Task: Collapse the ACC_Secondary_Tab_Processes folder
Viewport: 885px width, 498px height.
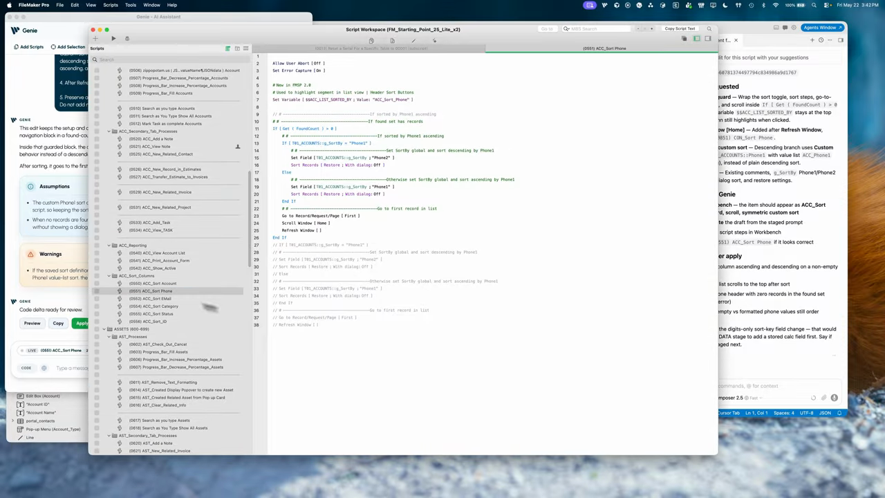Action: click(x=109, y=131)
